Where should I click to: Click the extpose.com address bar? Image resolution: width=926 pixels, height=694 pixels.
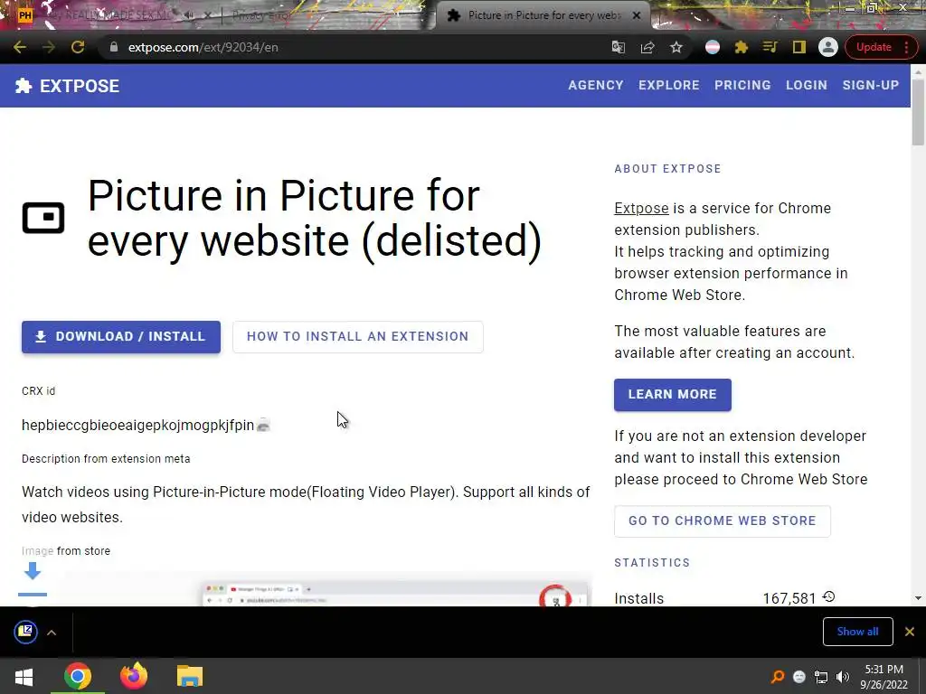354,47
